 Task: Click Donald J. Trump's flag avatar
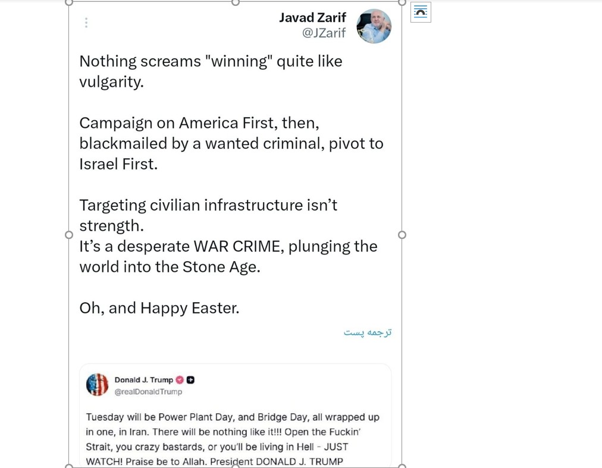click(x=97, y=385)
